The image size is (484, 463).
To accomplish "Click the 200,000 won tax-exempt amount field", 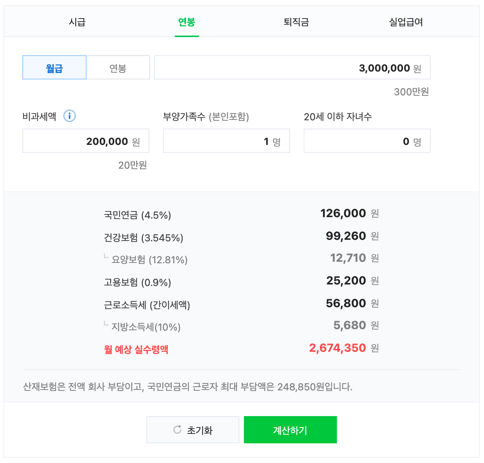I will [x=86, y=141].
